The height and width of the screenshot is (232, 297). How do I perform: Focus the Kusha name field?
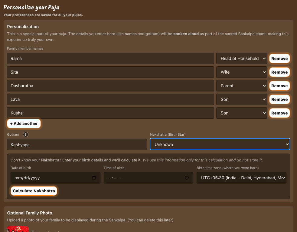[110, 113]
